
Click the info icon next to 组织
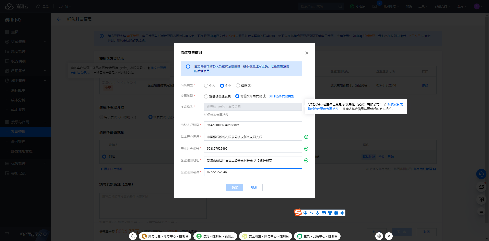tap(250, 85)
